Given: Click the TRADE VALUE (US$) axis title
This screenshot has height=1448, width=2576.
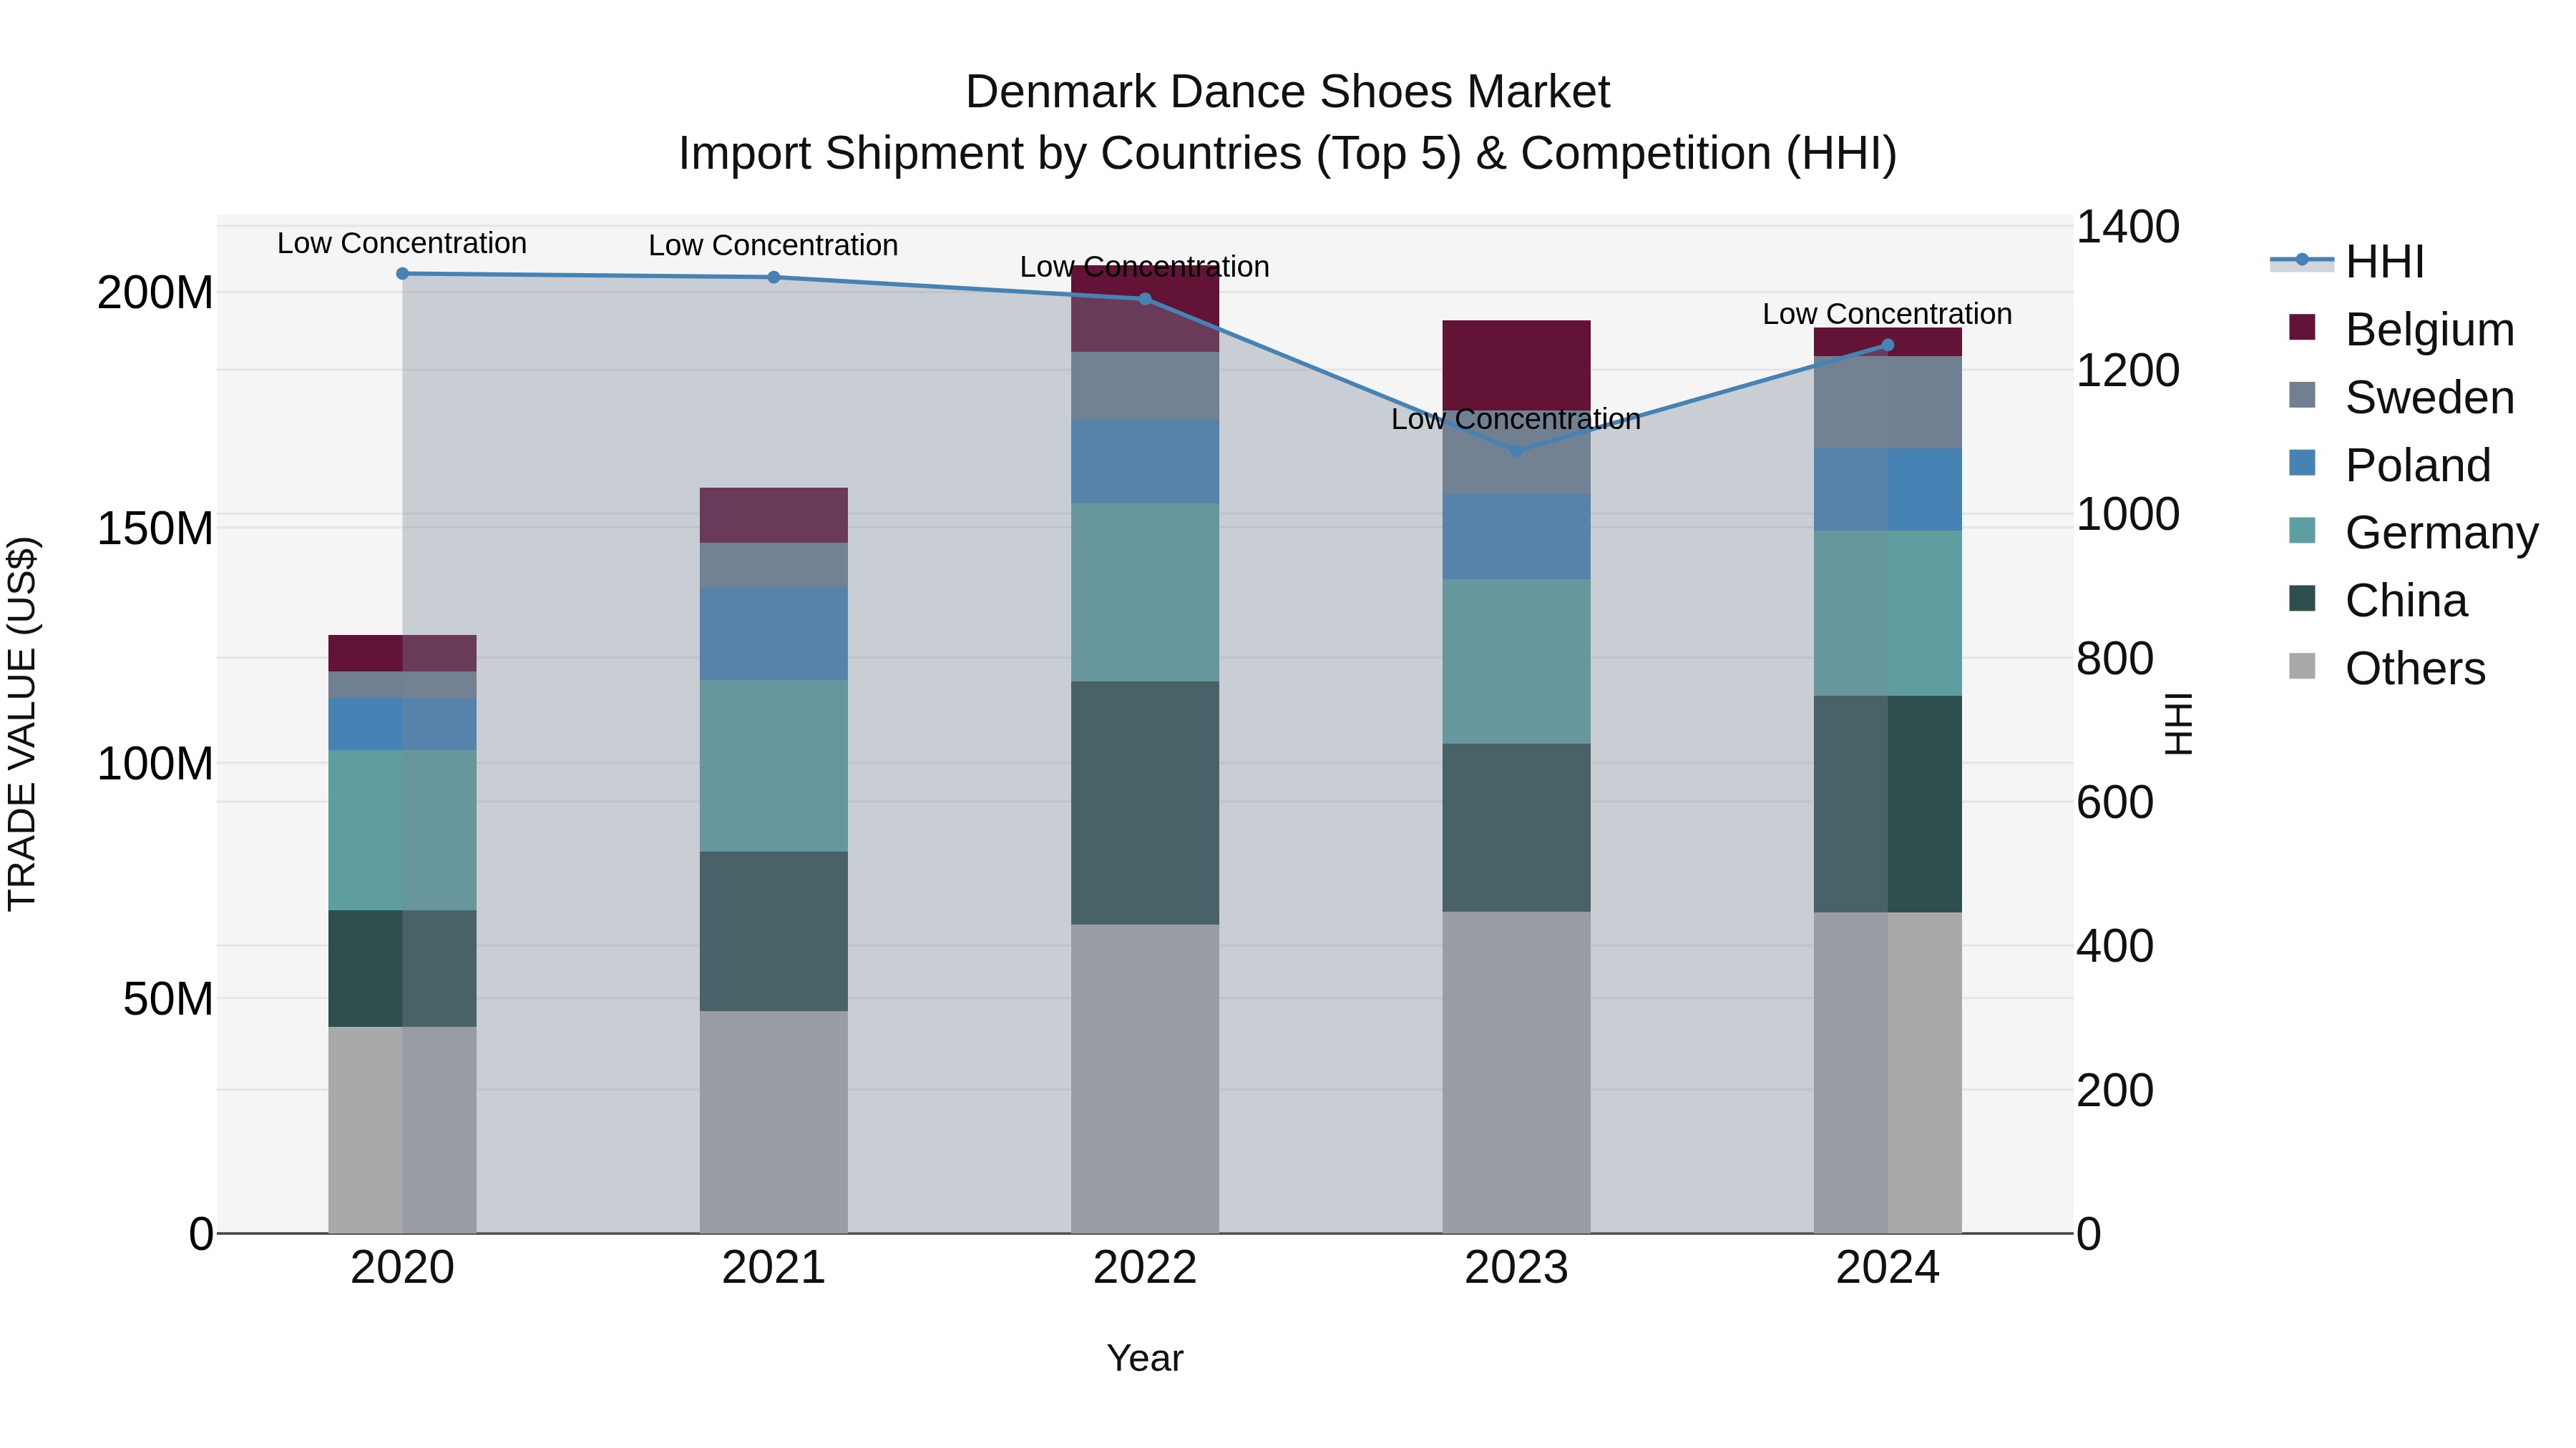Looking at the screenshot, I should [22, 724].
